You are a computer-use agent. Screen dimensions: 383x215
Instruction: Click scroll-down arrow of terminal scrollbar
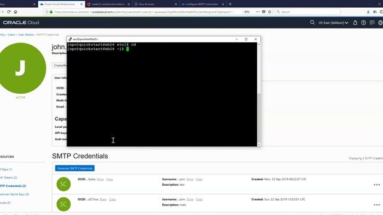pos(259,145)
